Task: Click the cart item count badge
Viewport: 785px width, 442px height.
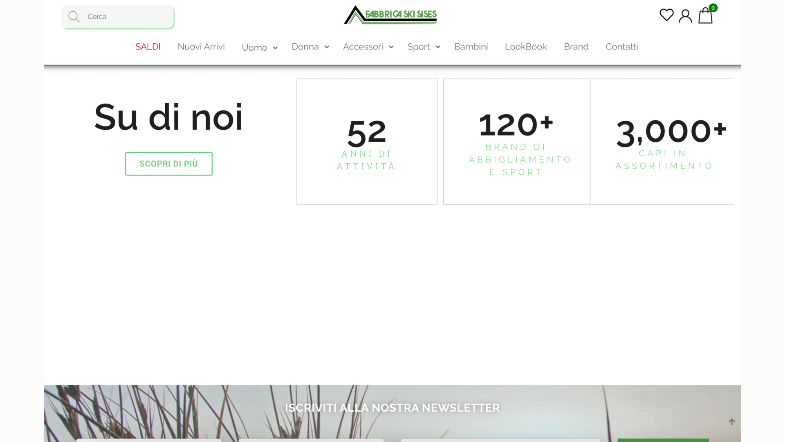Action: pyautogui.click(x=713, y=8)
